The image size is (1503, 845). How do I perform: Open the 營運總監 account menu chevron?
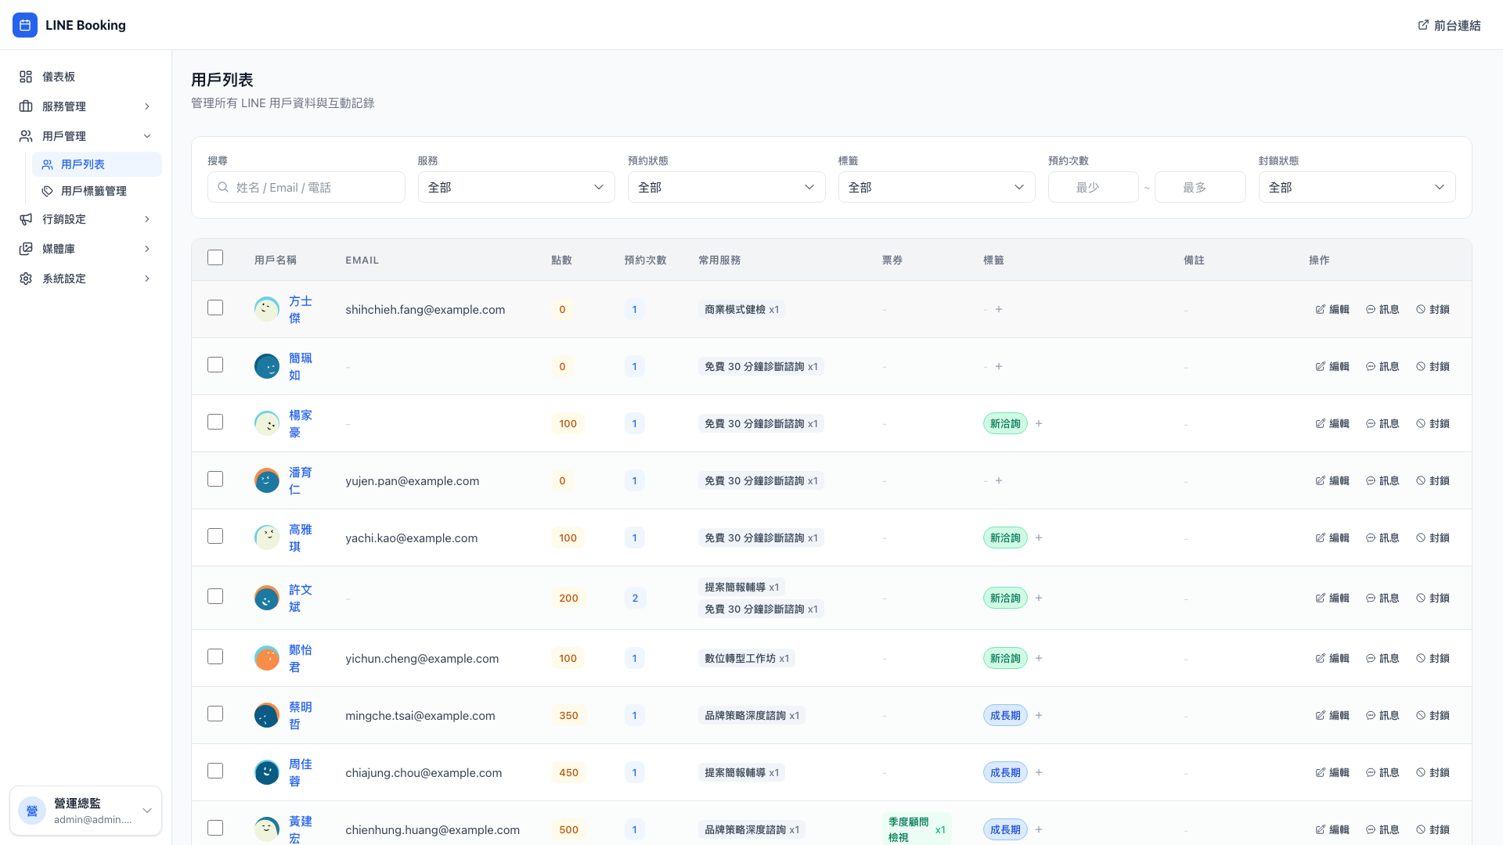point(146,811)
